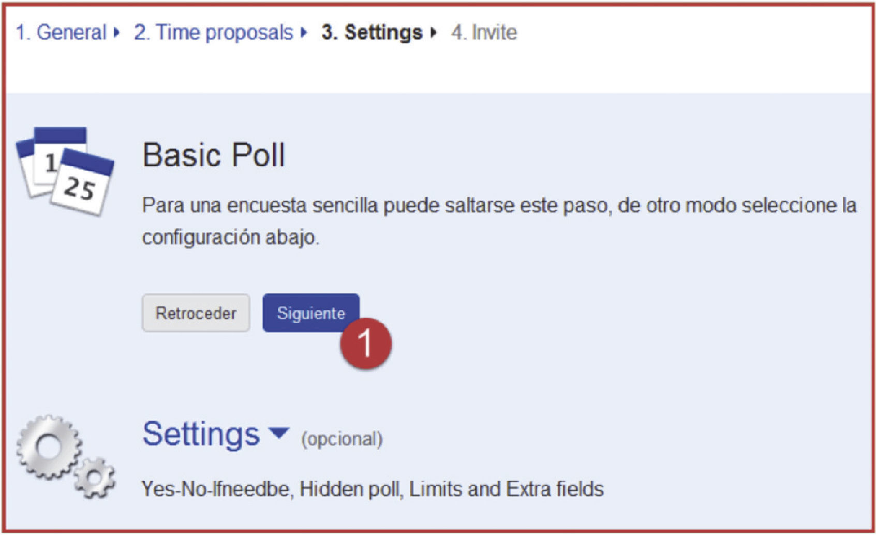This screenshot has height=535, width=876.
Task: Click the large gear icon
Action: 48,446
